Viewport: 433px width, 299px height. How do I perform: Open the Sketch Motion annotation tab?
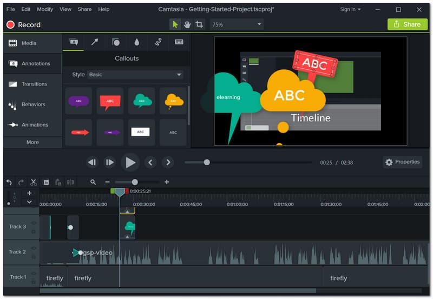[x=158, y=42]
